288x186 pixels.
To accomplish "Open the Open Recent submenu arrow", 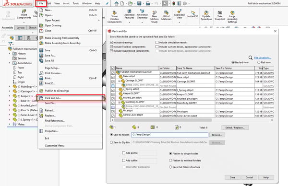I will [x=99, y=20].
